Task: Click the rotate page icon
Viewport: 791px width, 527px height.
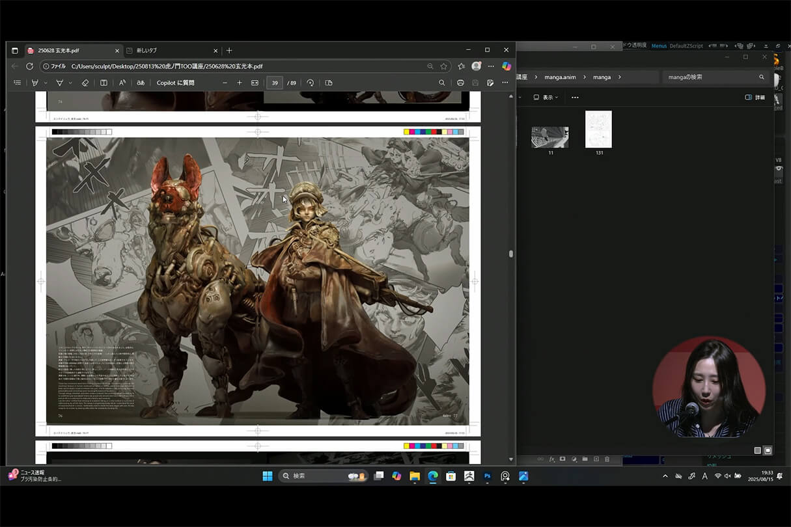Action: point(310,83)
